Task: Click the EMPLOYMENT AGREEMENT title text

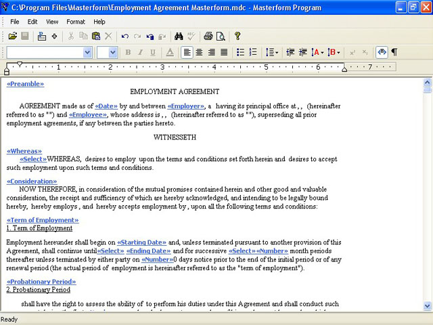Action: tap(175, 91)
